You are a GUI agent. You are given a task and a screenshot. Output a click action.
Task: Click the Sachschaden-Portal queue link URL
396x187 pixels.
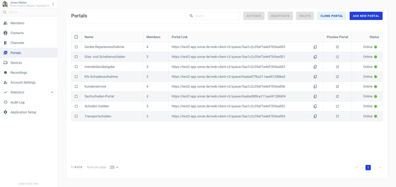(228, 96)
